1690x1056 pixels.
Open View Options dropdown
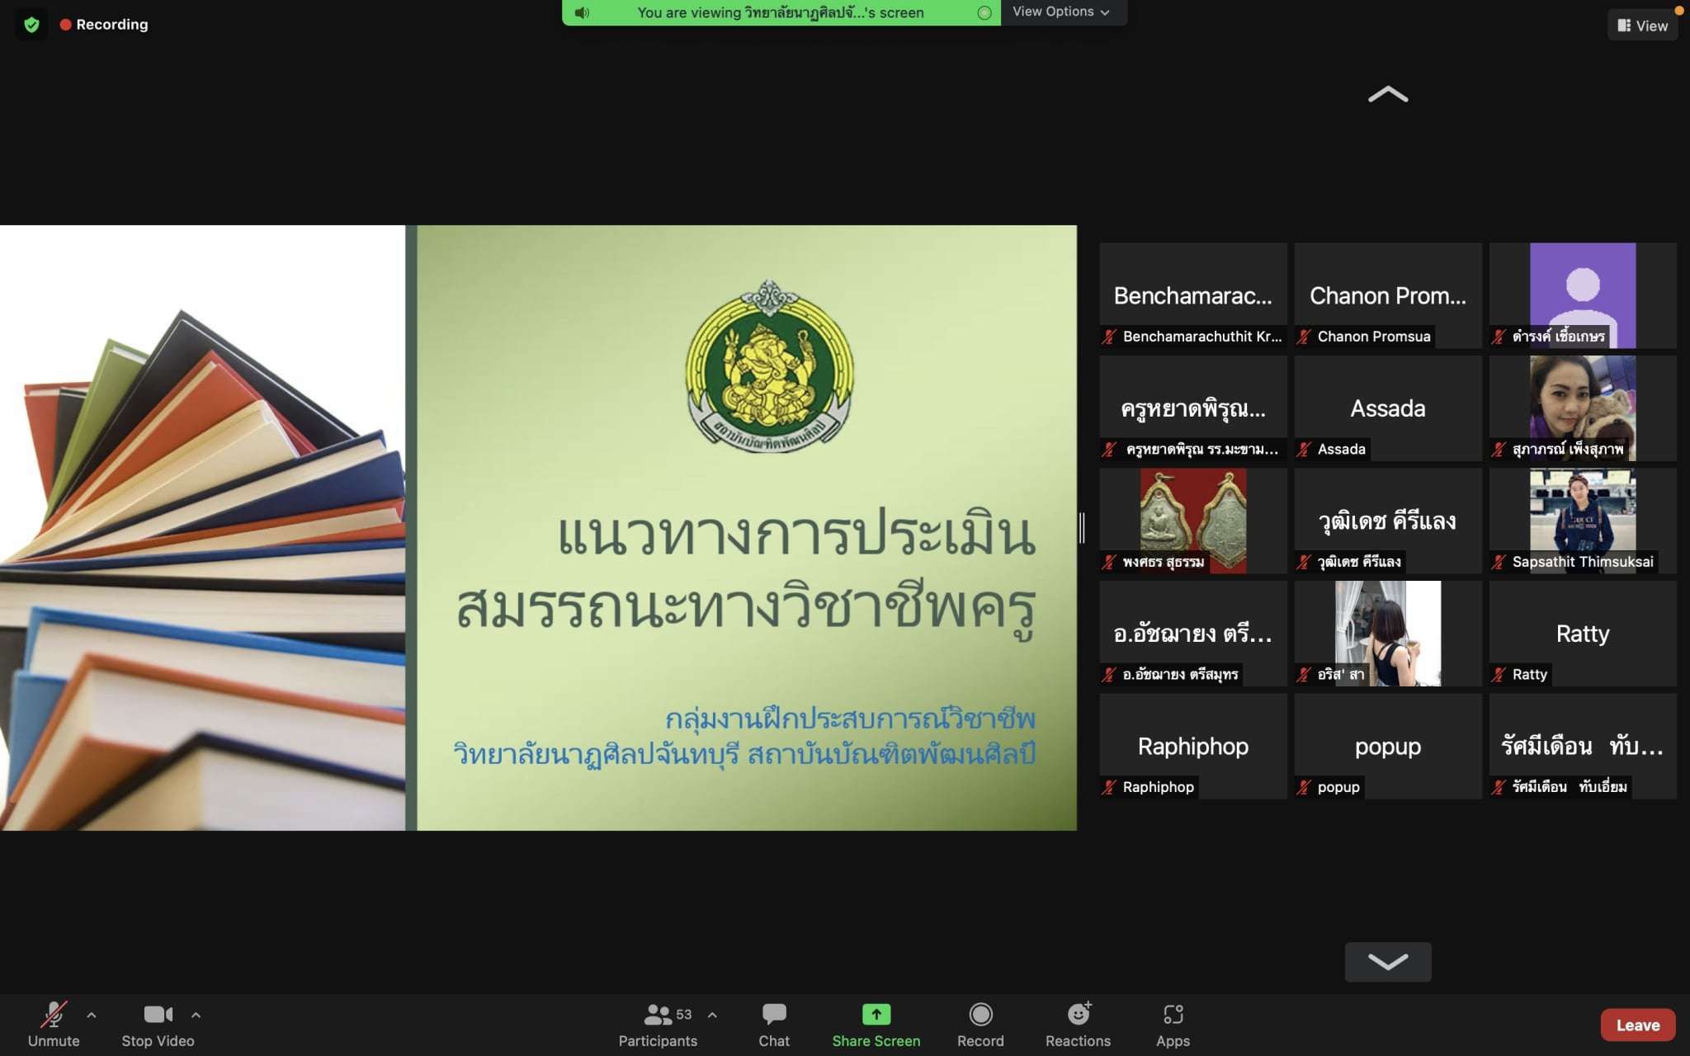pyautogui.click(x=1060, y=12)
